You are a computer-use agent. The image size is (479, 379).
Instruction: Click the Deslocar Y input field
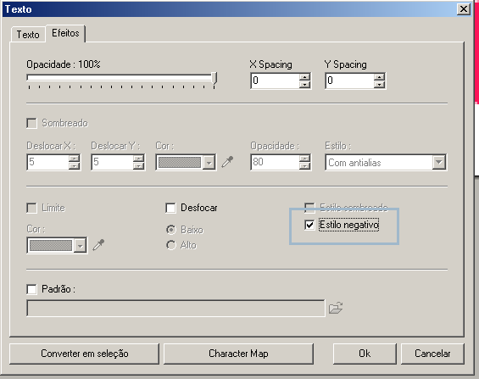click(113, 162)
